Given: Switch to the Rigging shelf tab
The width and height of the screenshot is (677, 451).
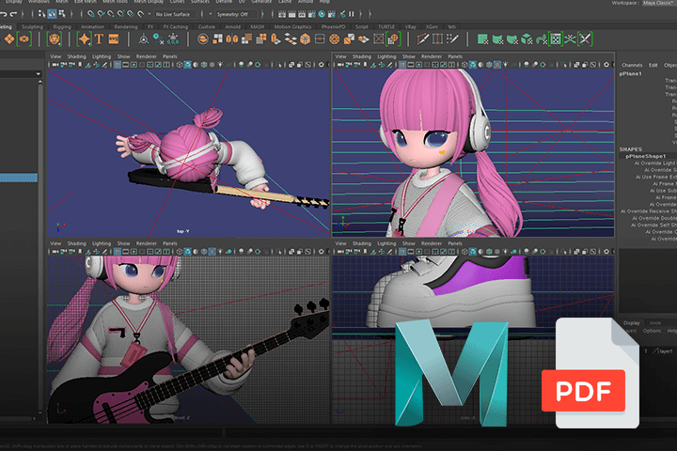Looking at the screenshot, I should pos(62,26).
